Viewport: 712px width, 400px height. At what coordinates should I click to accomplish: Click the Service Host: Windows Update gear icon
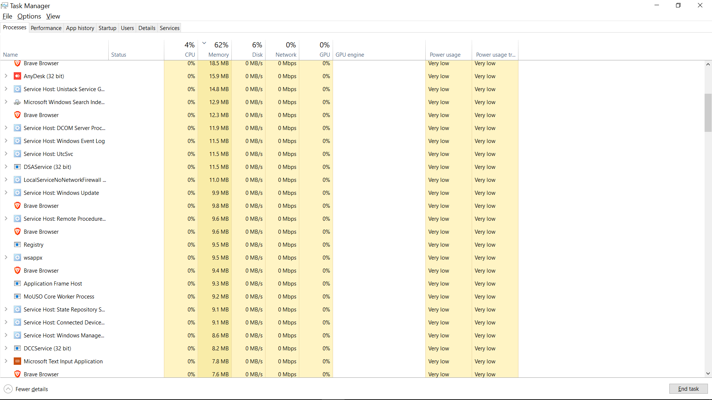pyautogui.click(x=17, y=193)
